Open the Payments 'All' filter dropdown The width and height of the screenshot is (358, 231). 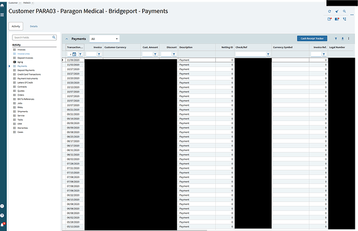104,39
